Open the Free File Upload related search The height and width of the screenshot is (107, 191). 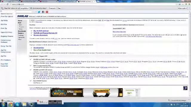(7, 16)
